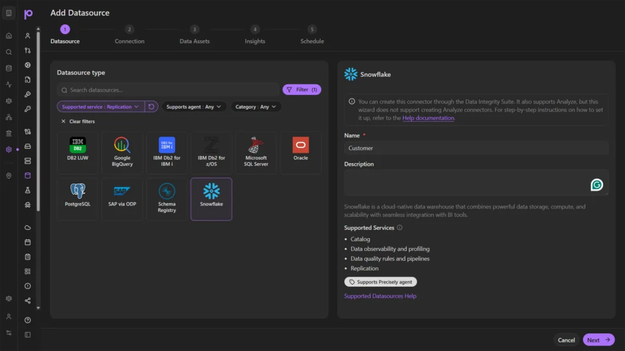The height and width of the screenshot is (351, 625).
Task: Click the calendar icon in the secondary sidebar
Action: point(27,242)
